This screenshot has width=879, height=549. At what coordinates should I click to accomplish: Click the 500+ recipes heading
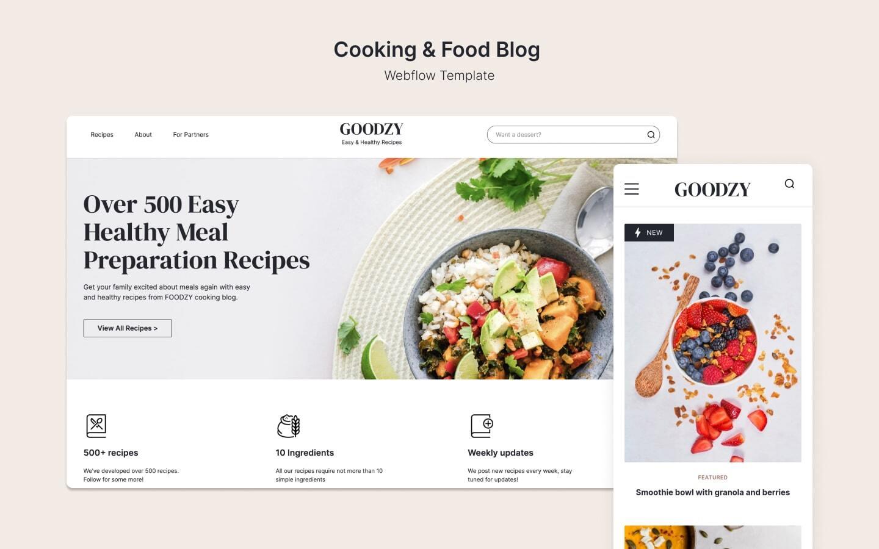tap(110, 453)
